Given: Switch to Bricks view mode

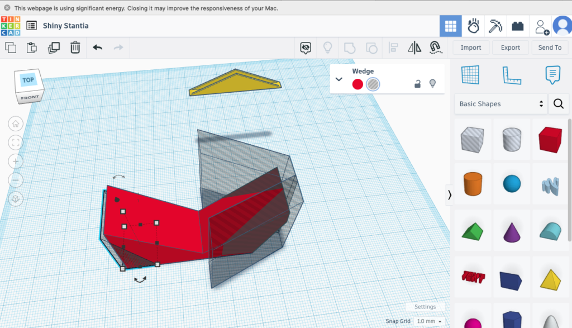Looking at the screenshot, I should pos(517,26).
